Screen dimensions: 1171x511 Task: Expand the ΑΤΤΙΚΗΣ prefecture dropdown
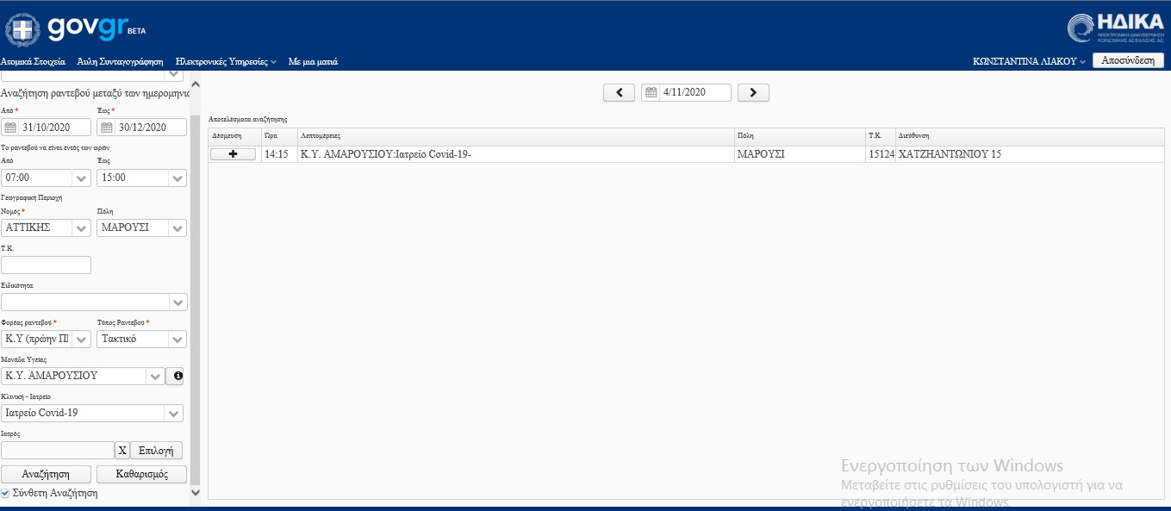82,228
